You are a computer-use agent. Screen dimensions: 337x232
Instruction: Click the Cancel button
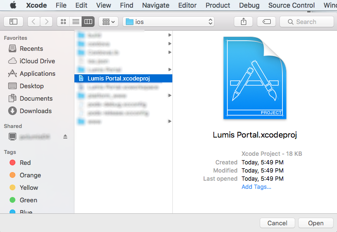pyautogui.click(x=277, y=223)
